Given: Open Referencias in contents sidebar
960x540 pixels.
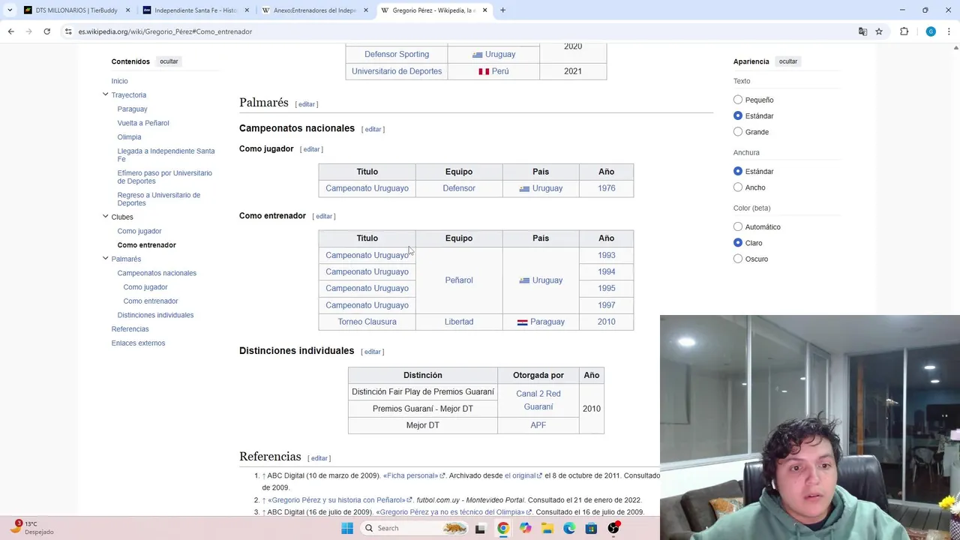Looking at the screenshot, I should point(130,329).
